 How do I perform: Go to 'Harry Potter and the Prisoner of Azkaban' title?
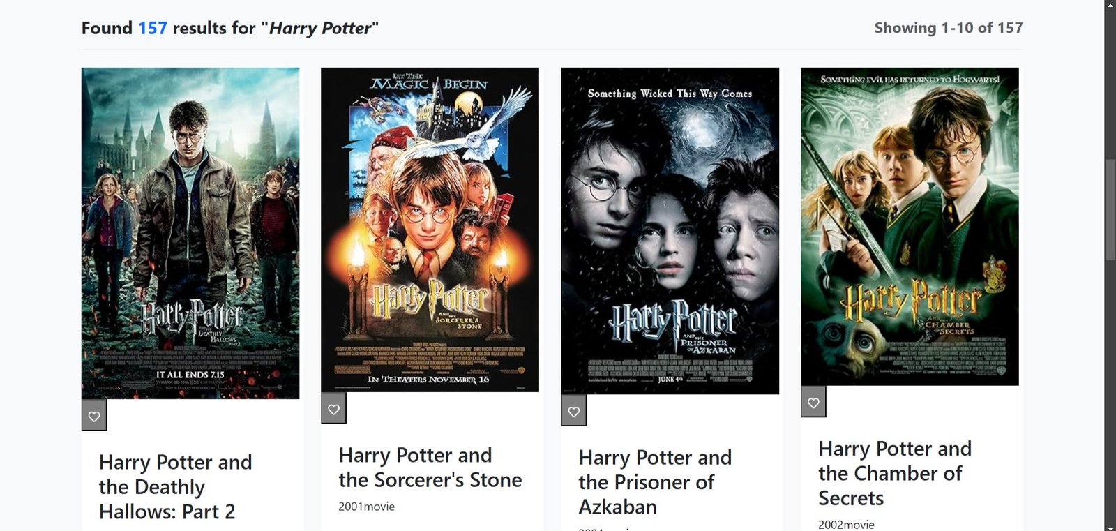654,481
